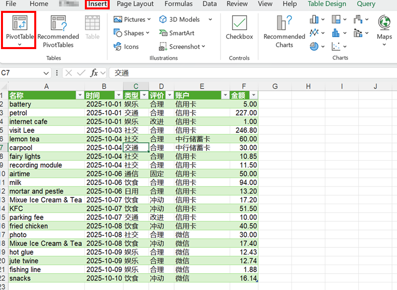Select the cell with amount 246.80
The height and width of the screenshot is (290, 397).
click(244, 130)
